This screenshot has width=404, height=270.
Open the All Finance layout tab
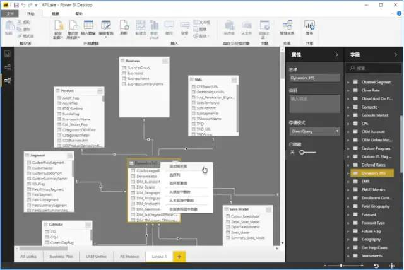click(129, 257)
